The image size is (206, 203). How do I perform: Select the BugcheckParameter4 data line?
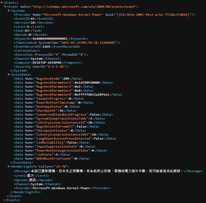[68, 95]
